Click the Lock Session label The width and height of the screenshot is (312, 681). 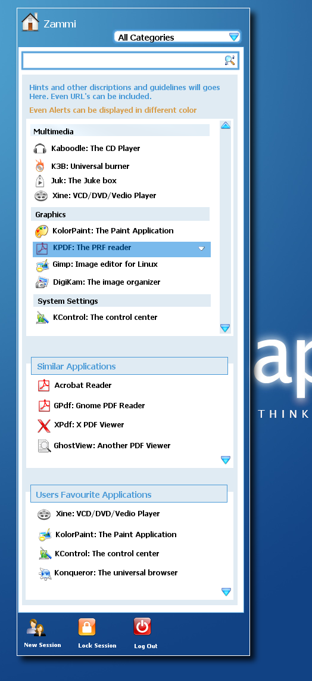click(97, 645)
